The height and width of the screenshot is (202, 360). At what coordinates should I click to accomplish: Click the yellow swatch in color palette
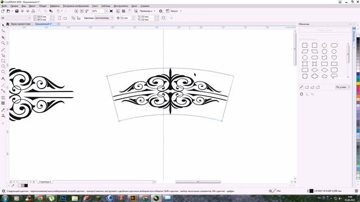[x=358, y=83]
